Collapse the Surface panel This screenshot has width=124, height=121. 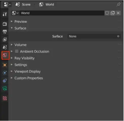(x=20, y=28)
